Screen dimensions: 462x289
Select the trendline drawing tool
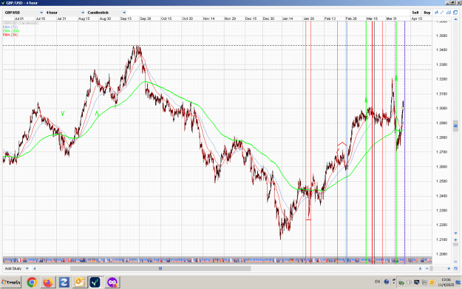[x=442, y=13]
